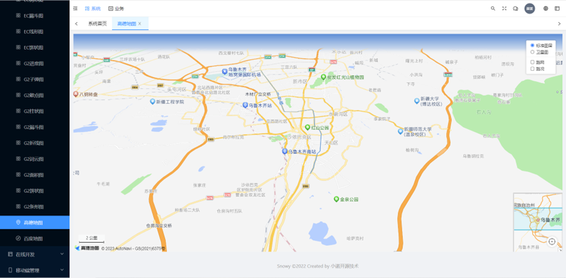Open the G2子弹图 sidebar item

pos(35,79)
